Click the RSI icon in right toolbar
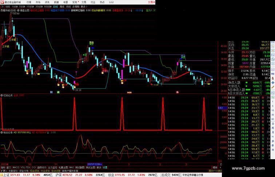 pyautogui.click(x=273, y=74)
